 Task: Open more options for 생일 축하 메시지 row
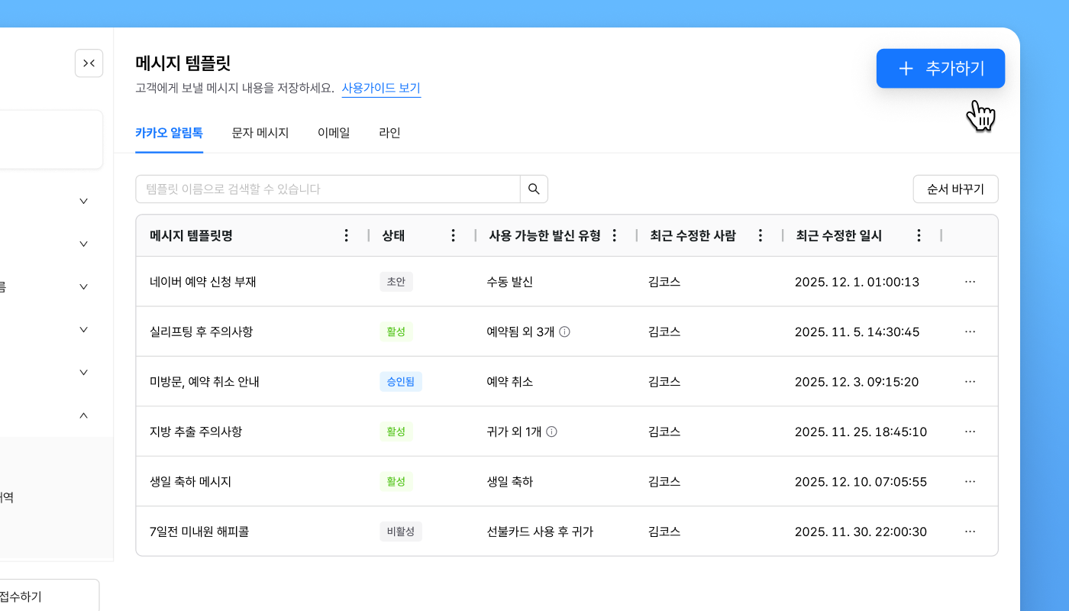pos(970,482)
